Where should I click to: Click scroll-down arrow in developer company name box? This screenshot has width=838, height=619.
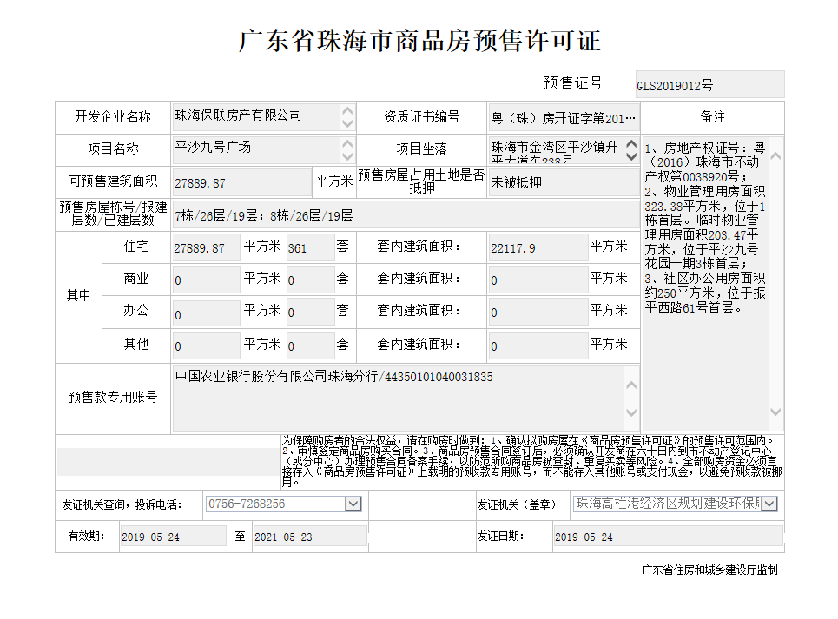pyautogui.click(x=347, y=124)
